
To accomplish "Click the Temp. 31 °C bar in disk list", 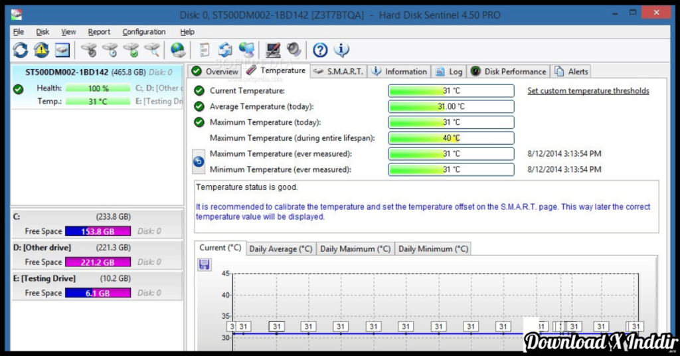I will pos(98,102).
